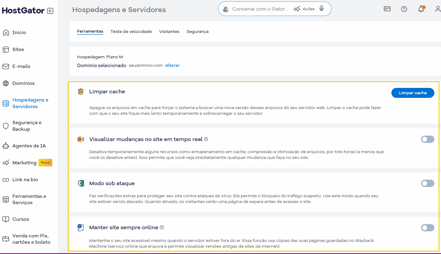Toggle Modo sob ataque on
The height and width of the screenshot is (254, 441).
427,183
